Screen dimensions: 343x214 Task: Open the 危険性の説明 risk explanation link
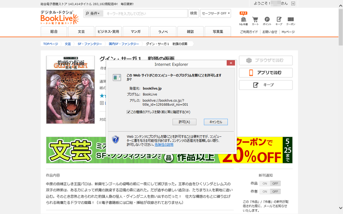point(164,145)
